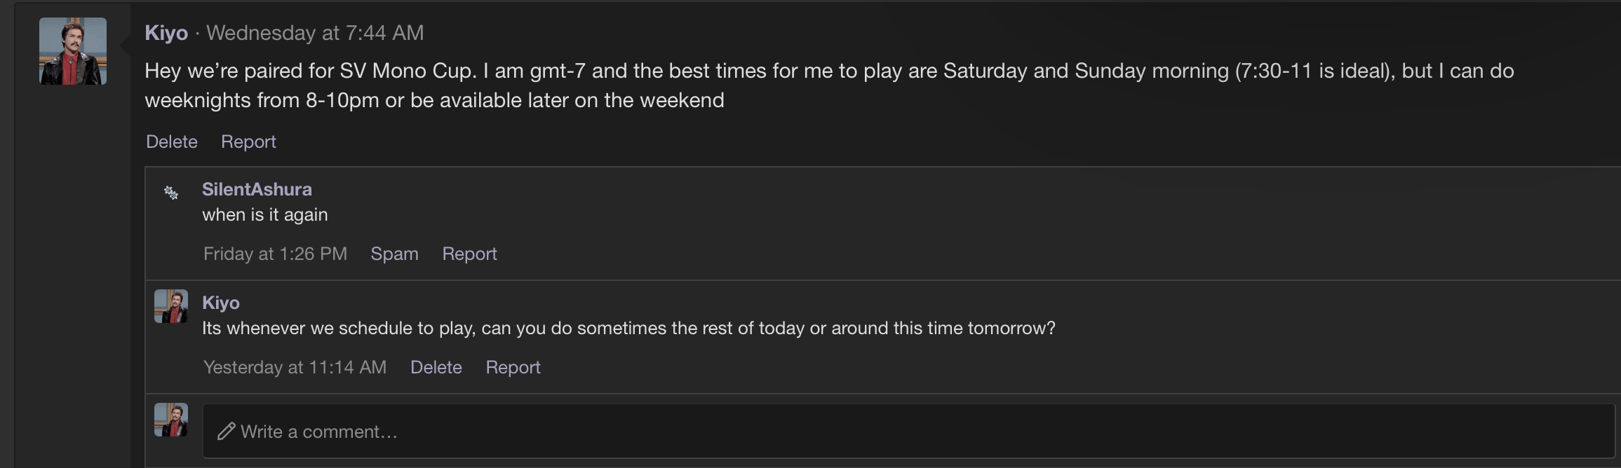This screenshot has height=468, width=1621.
Task: Focus the 'Write a comment…' input field
Action: 909,432
